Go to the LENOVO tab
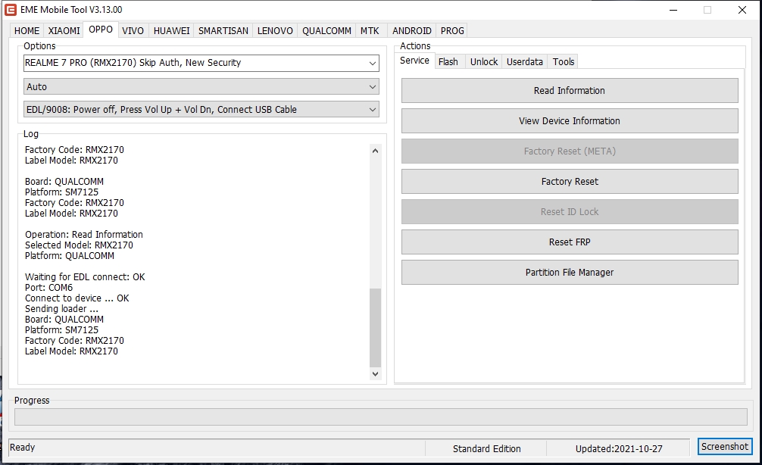The height and width of the screenshot is (465, 762). (275, 30)
